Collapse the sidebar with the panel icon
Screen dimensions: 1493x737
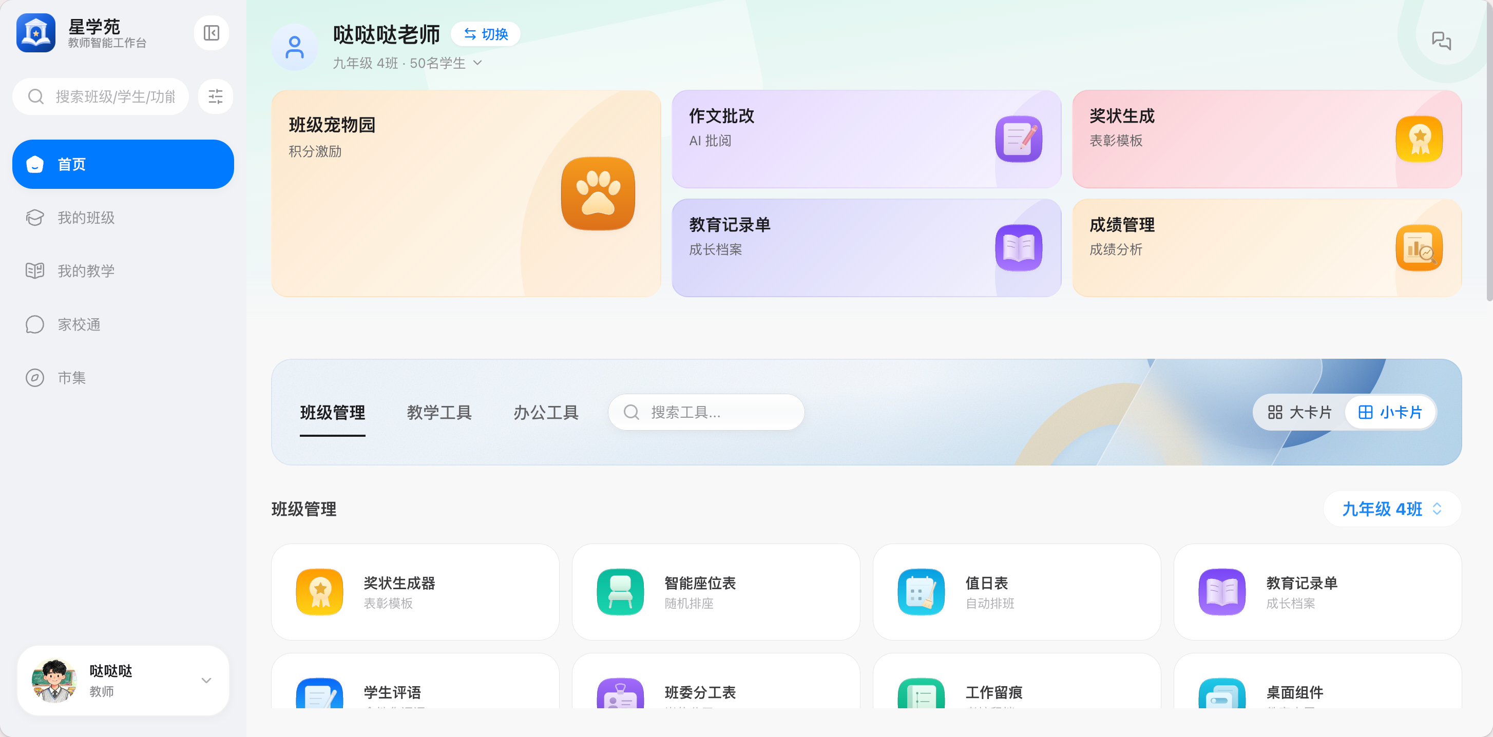click(x=211, y=33)
